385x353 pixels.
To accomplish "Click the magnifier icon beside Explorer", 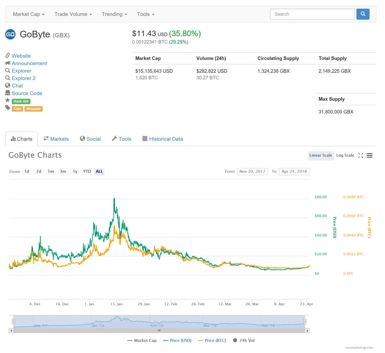I will (8, 71).
